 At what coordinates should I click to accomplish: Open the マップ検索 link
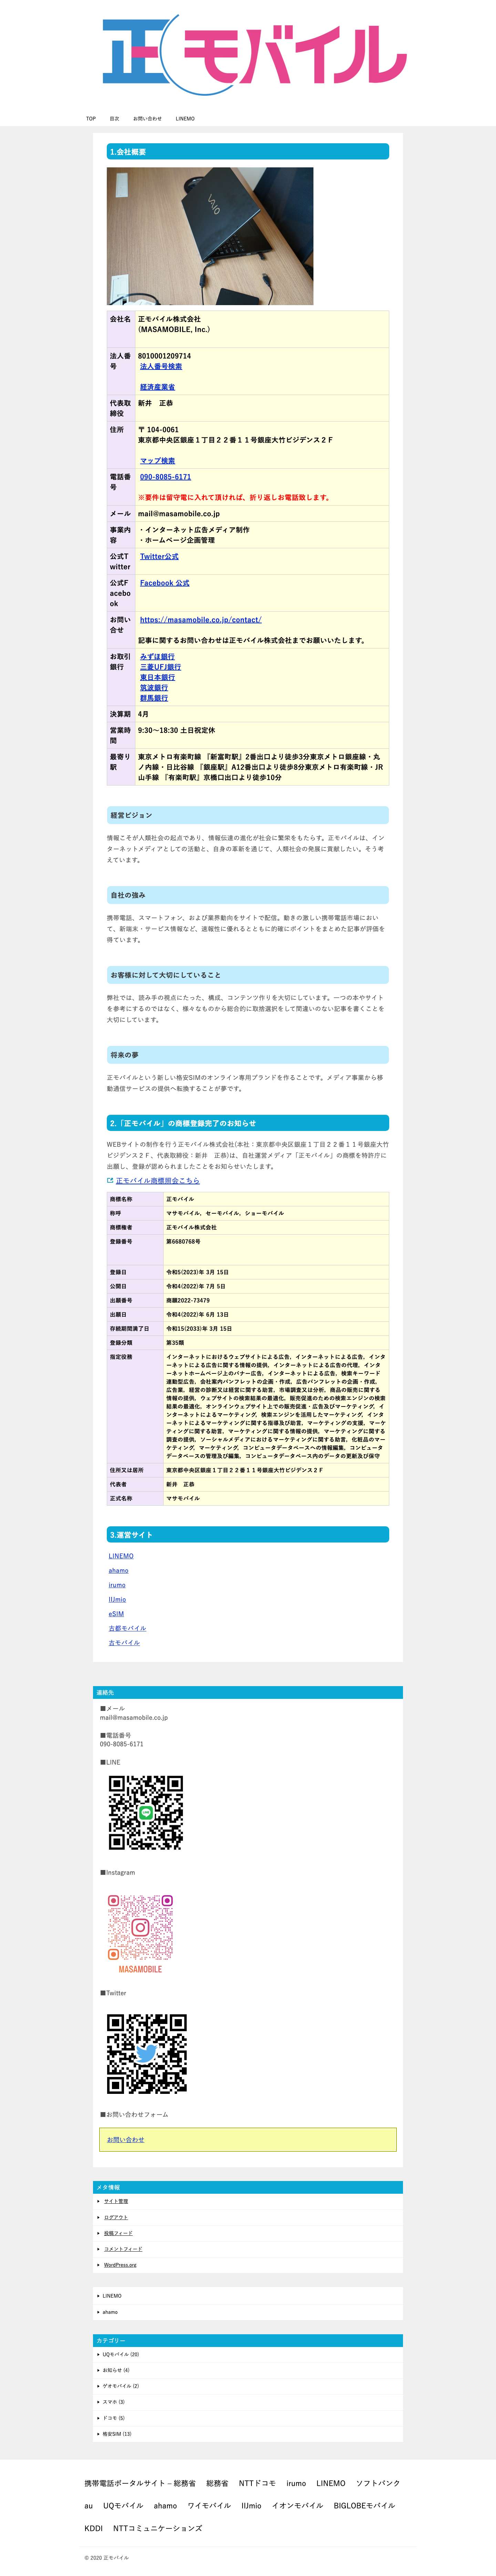pos(157,461)
